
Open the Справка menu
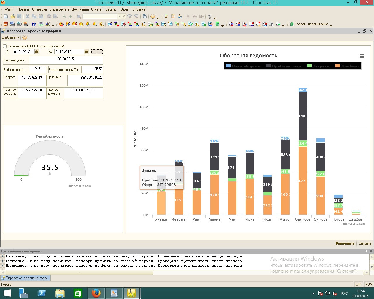click(x=139, y=9)
